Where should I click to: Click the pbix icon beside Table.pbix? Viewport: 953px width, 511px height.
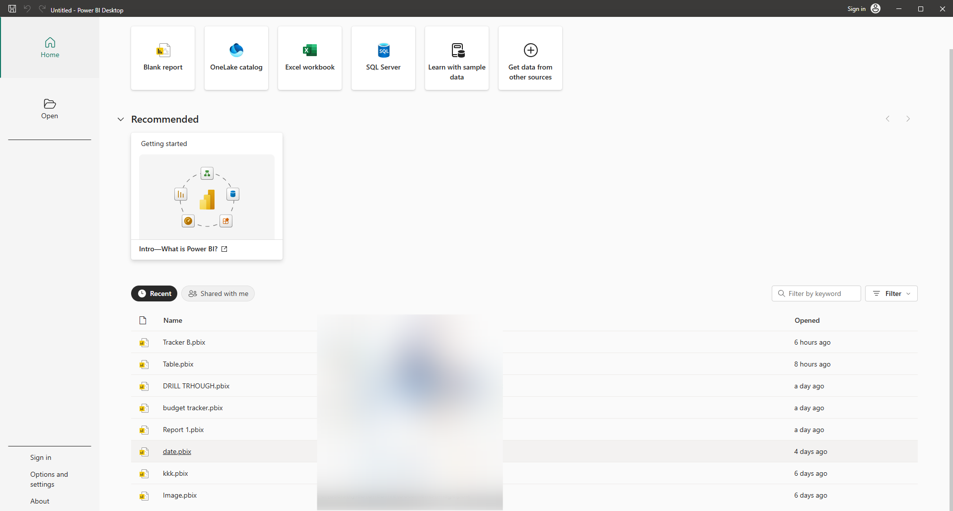pos(144,364)
